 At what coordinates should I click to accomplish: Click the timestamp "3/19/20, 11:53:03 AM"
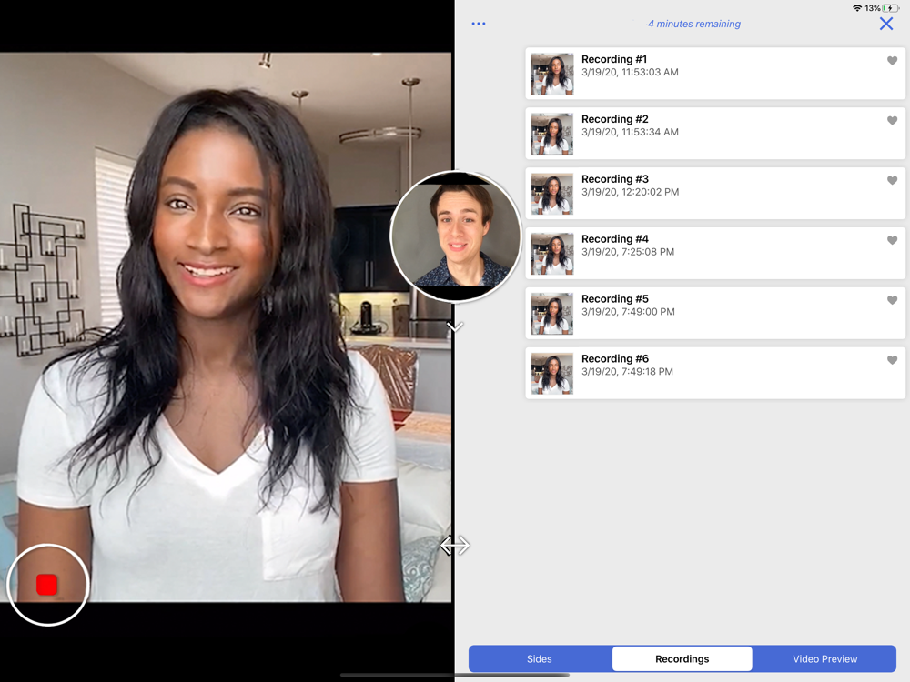click(x=630, y=73)
